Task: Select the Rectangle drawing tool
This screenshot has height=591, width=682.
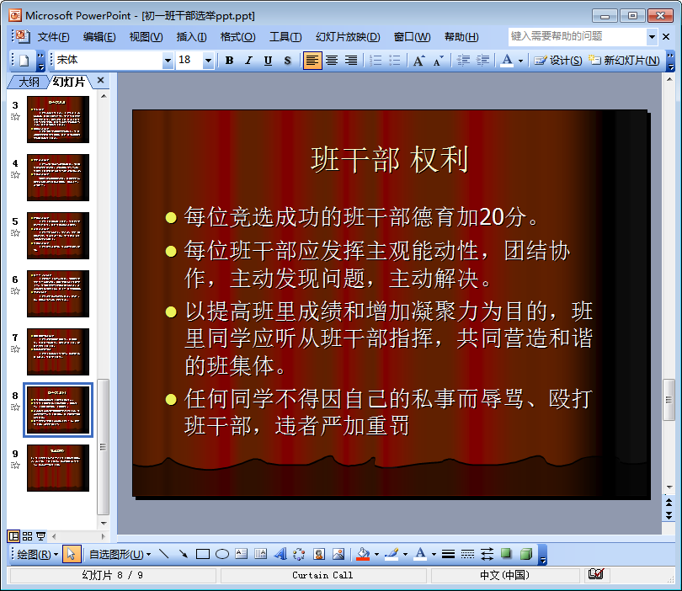Action: pyautogui.click(x=203, y=554)
